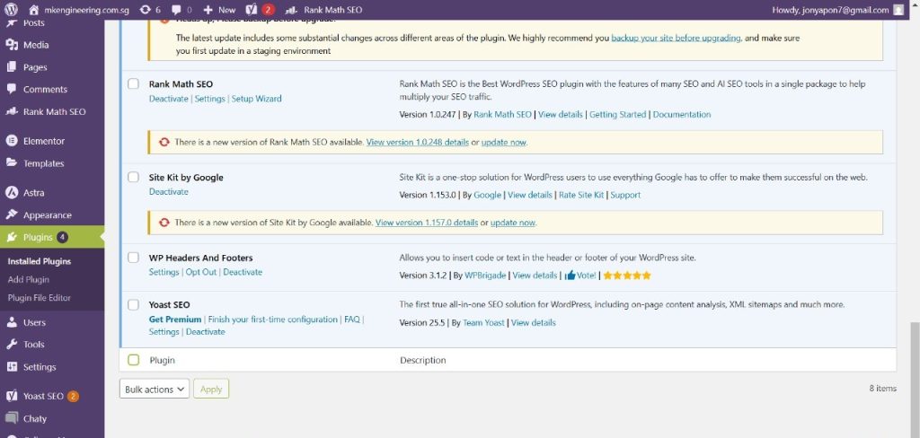Click the Vote thumbs-up icon

pyautogui.click(x=570, y=276)
